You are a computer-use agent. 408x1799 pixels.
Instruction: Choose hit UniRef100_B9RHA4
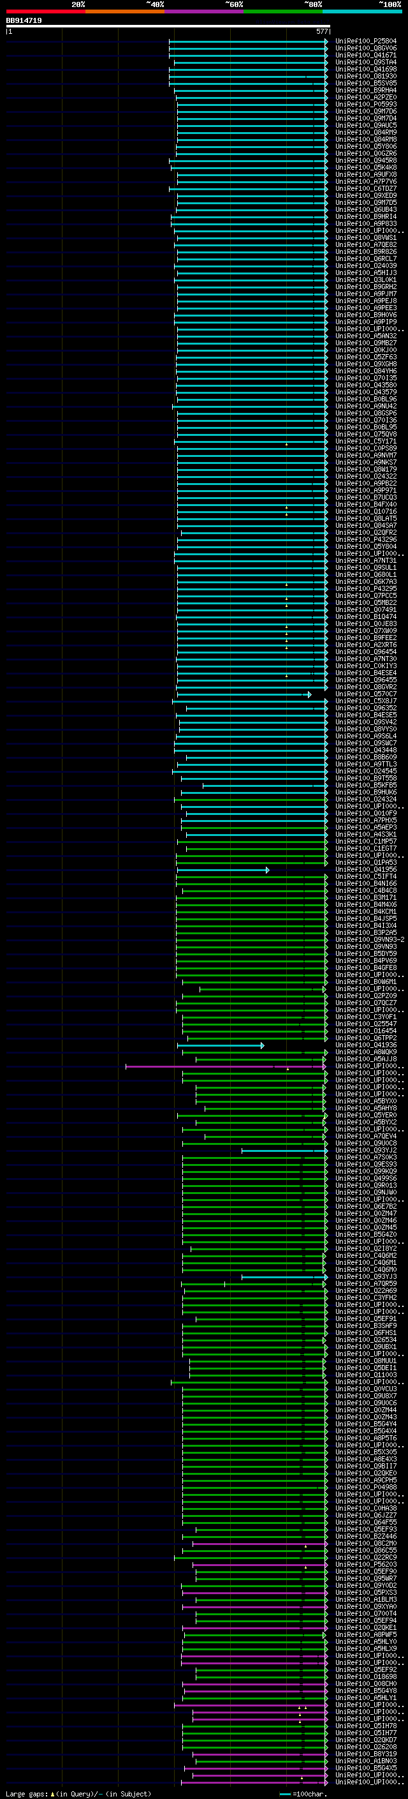365,90
